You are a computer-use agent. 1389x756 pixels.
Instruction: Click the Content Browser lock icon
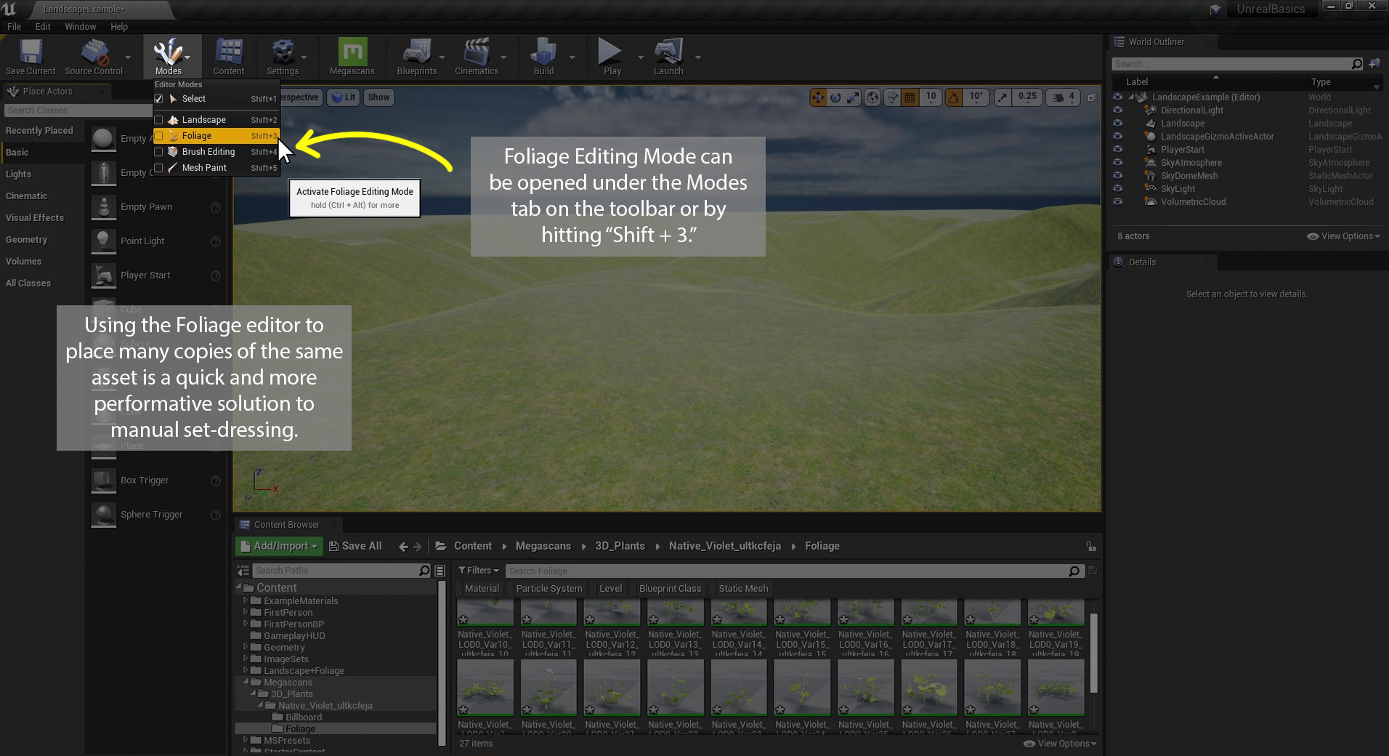click(1090, 547)
